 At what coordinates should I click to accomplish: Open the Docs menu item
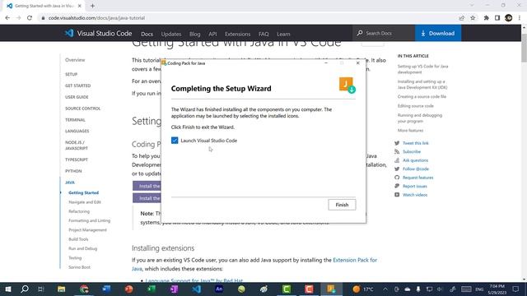pos(147,34)
